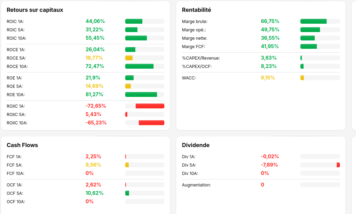Click the %CAPEX/OCF label
Screen dimensions: 356x214
click(x=197, y=67)
